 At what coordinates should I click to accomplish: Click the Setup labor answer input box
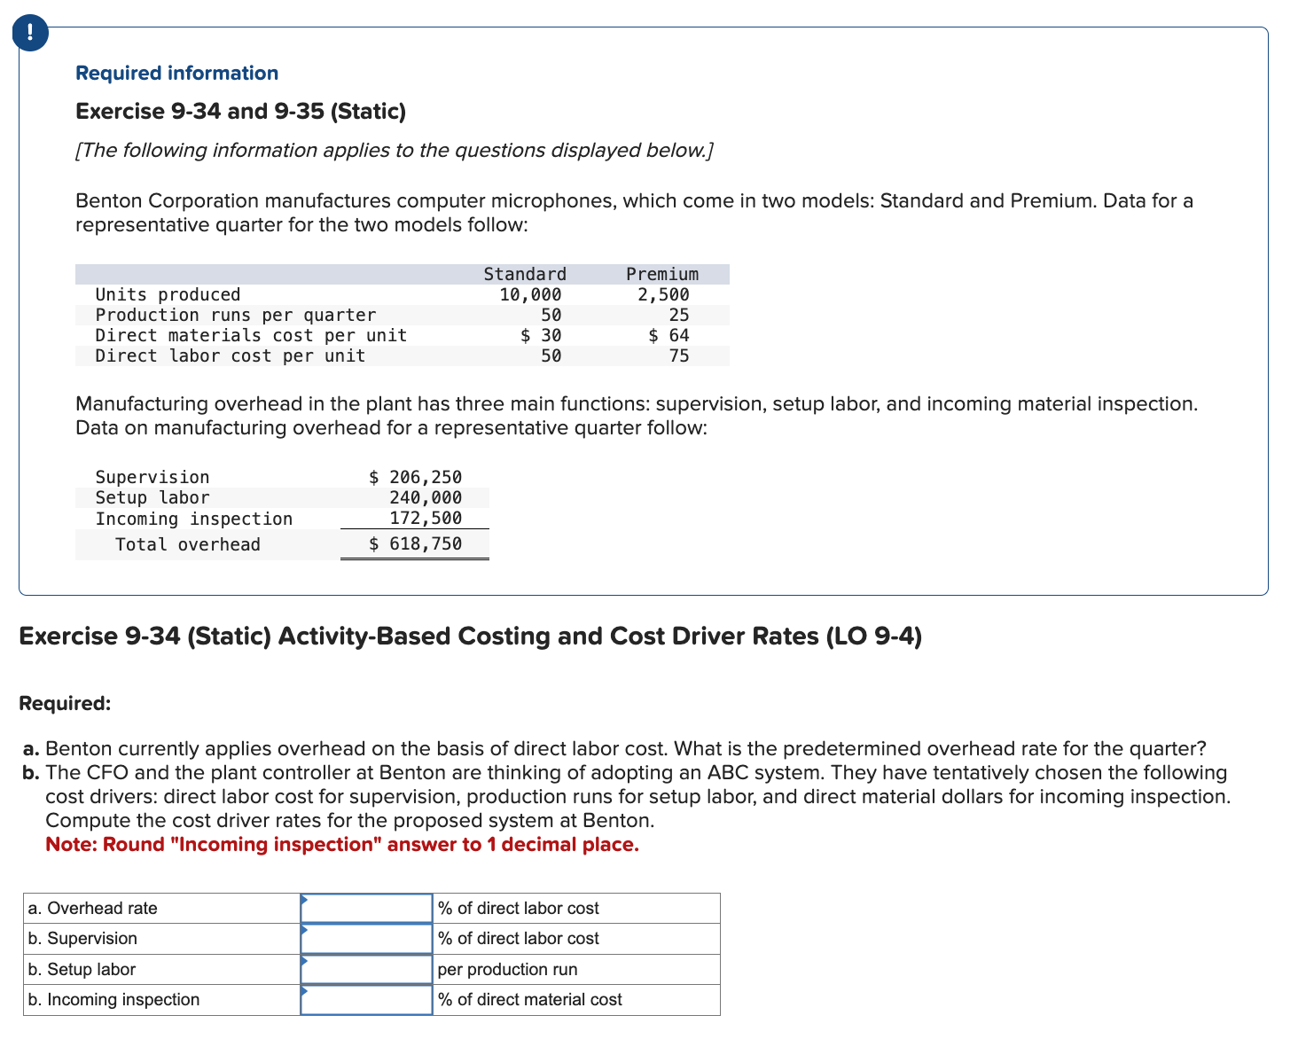pyautogui.click(x=366, y=969)
